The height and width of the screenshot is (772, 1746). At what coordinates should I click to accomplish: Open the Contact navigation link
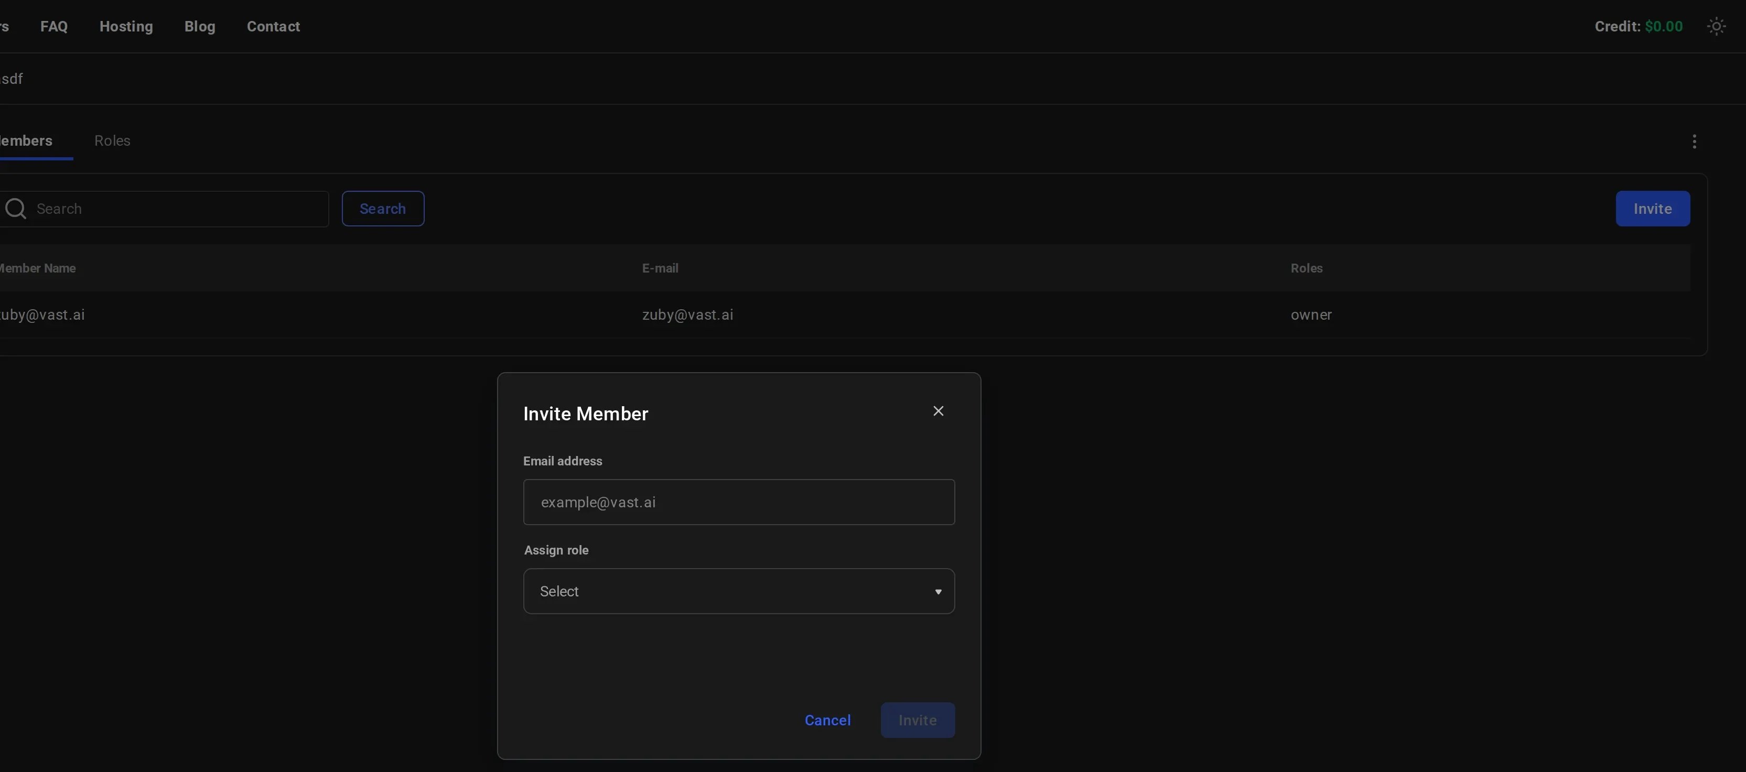(x=273, y=26)
